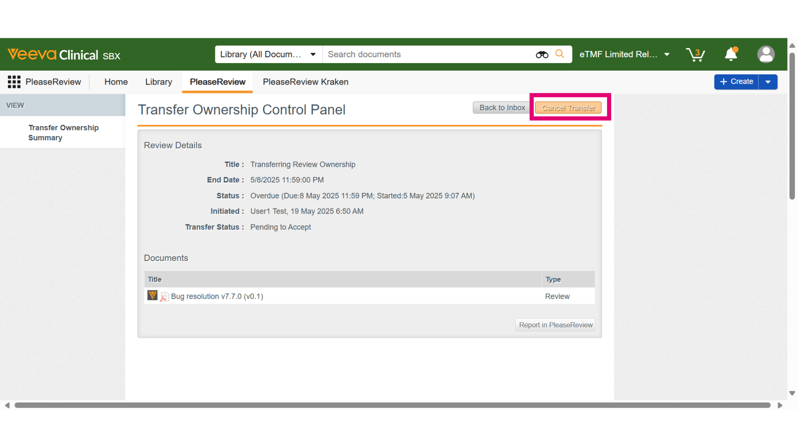Click Report in PleaseReview button

click(555, 325)
